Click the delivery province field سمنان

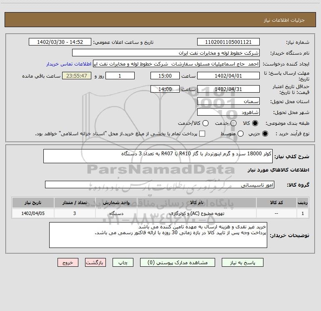228,101
